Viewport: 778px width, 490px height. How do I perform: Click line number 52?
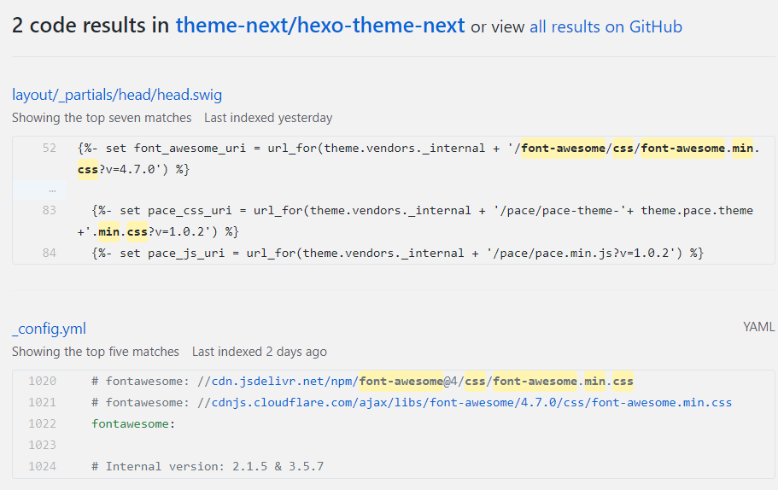tap(49, 149)
